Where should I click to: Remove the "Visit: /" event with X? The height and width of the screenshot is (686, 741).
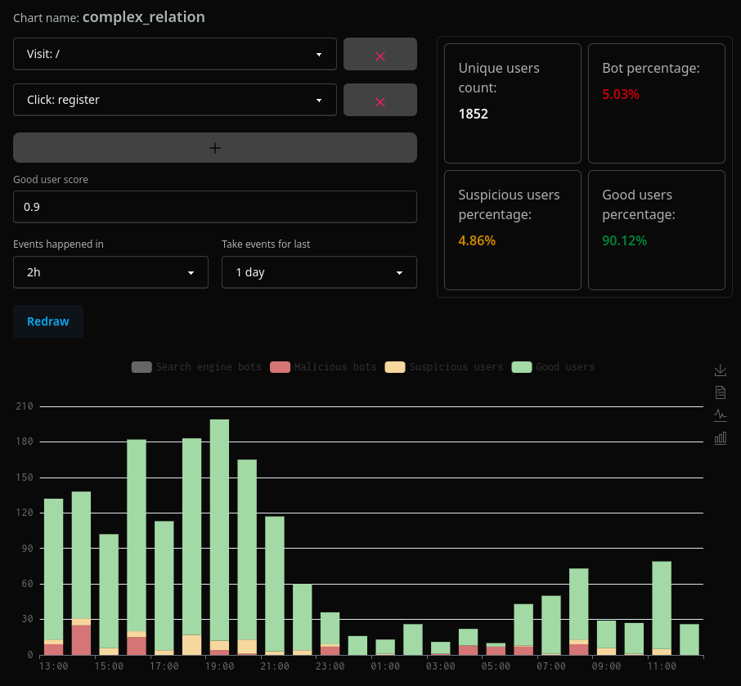(379, 55)
